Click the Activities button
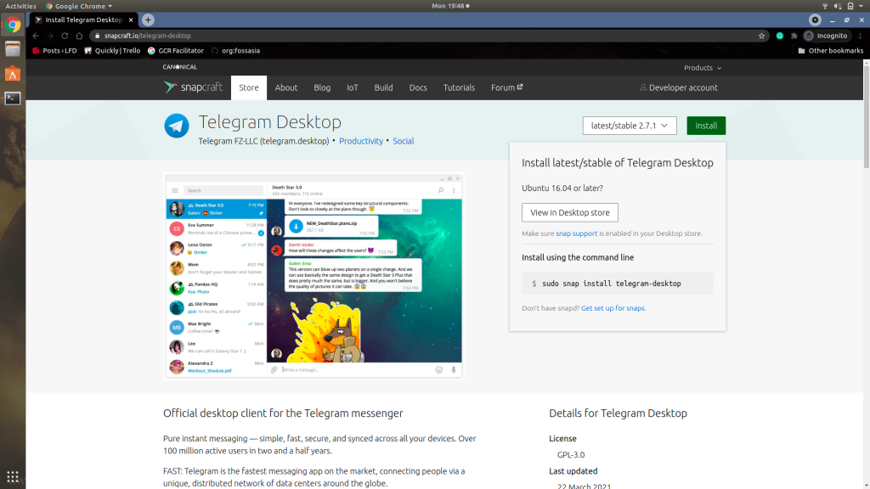The image size is (870, 489). pyautogui.click(x=20, y=6)
